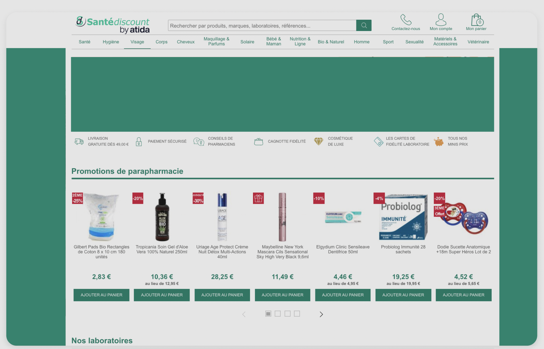The width and height of the screenshot is (544, 349).
Task: Open the Visage menu
Action: (x=137, y=42)
